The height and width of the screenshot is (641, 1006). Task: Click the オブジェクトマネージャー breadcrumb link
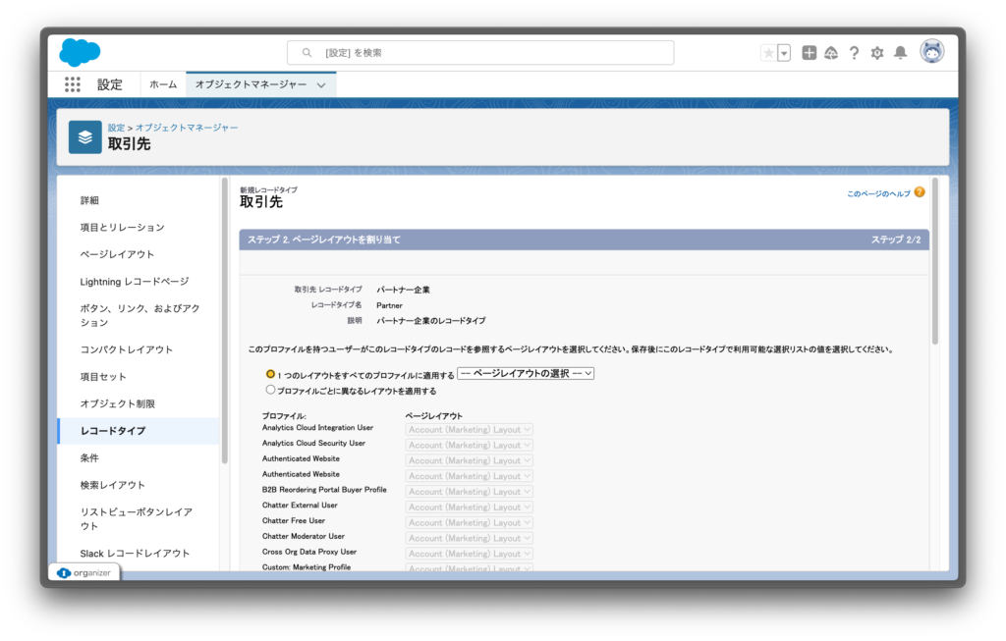187,128
